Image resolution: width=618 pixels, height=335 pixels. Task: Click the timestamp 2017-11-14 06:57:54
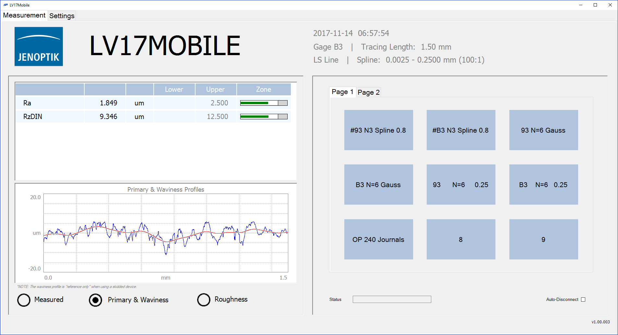tap(351, 33)
